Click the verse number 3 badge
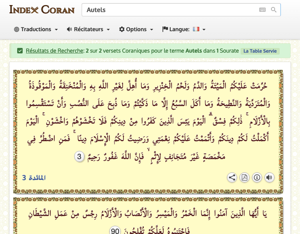 [x=79, y=157]
